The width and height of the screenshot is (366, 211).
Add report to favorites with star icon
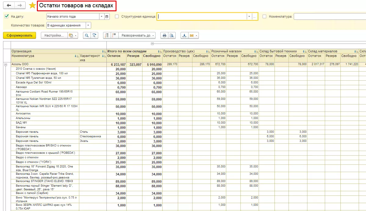[32, 5]
